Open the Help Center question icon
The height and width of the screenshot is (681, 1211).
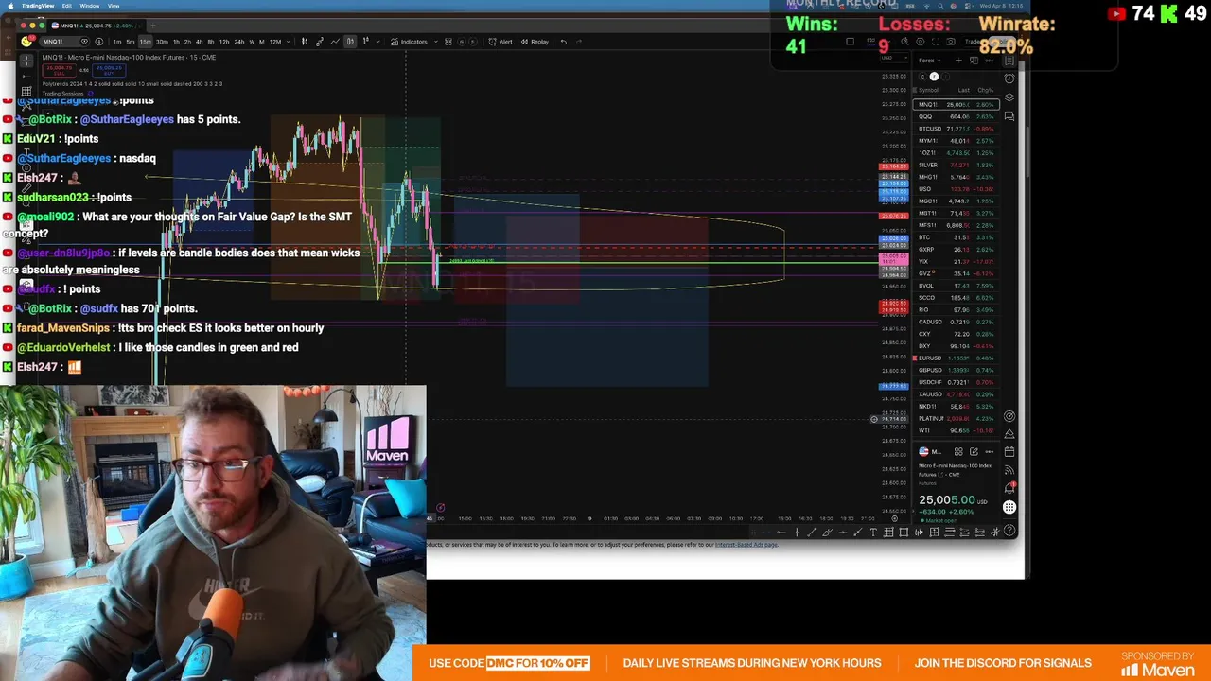point(1009,531)
